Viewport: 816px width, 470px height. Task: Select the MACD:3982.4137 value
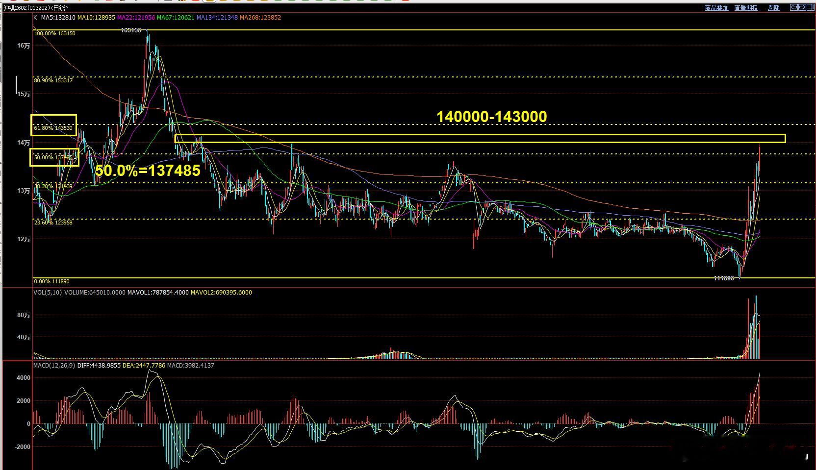(x=191, y=366)
